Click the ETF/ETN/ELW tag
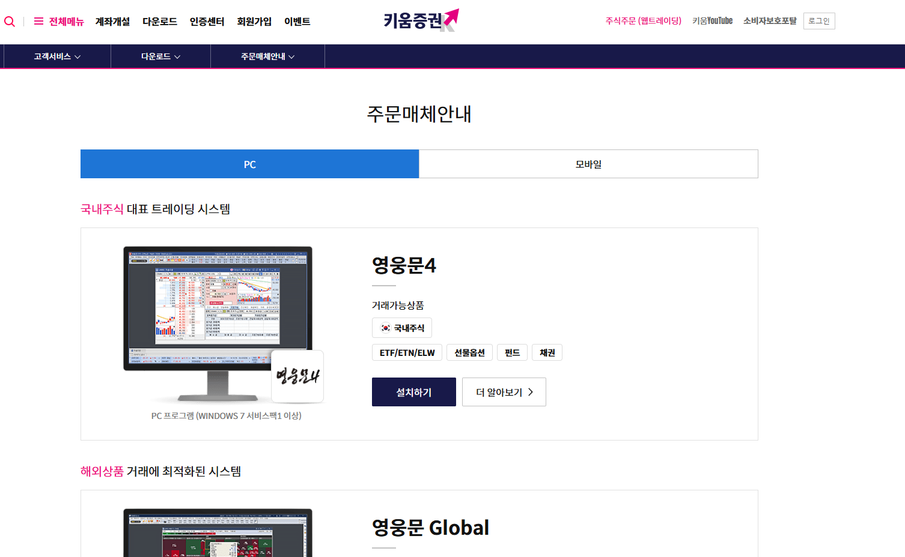 407,352
